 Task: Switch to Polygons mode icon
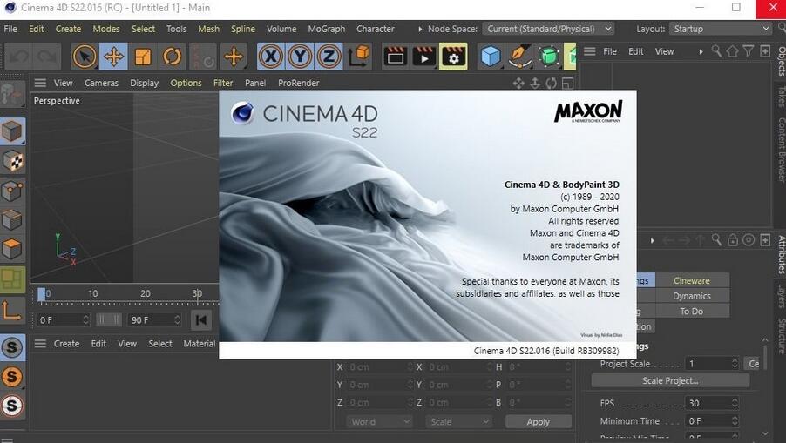tap(12, 249)
